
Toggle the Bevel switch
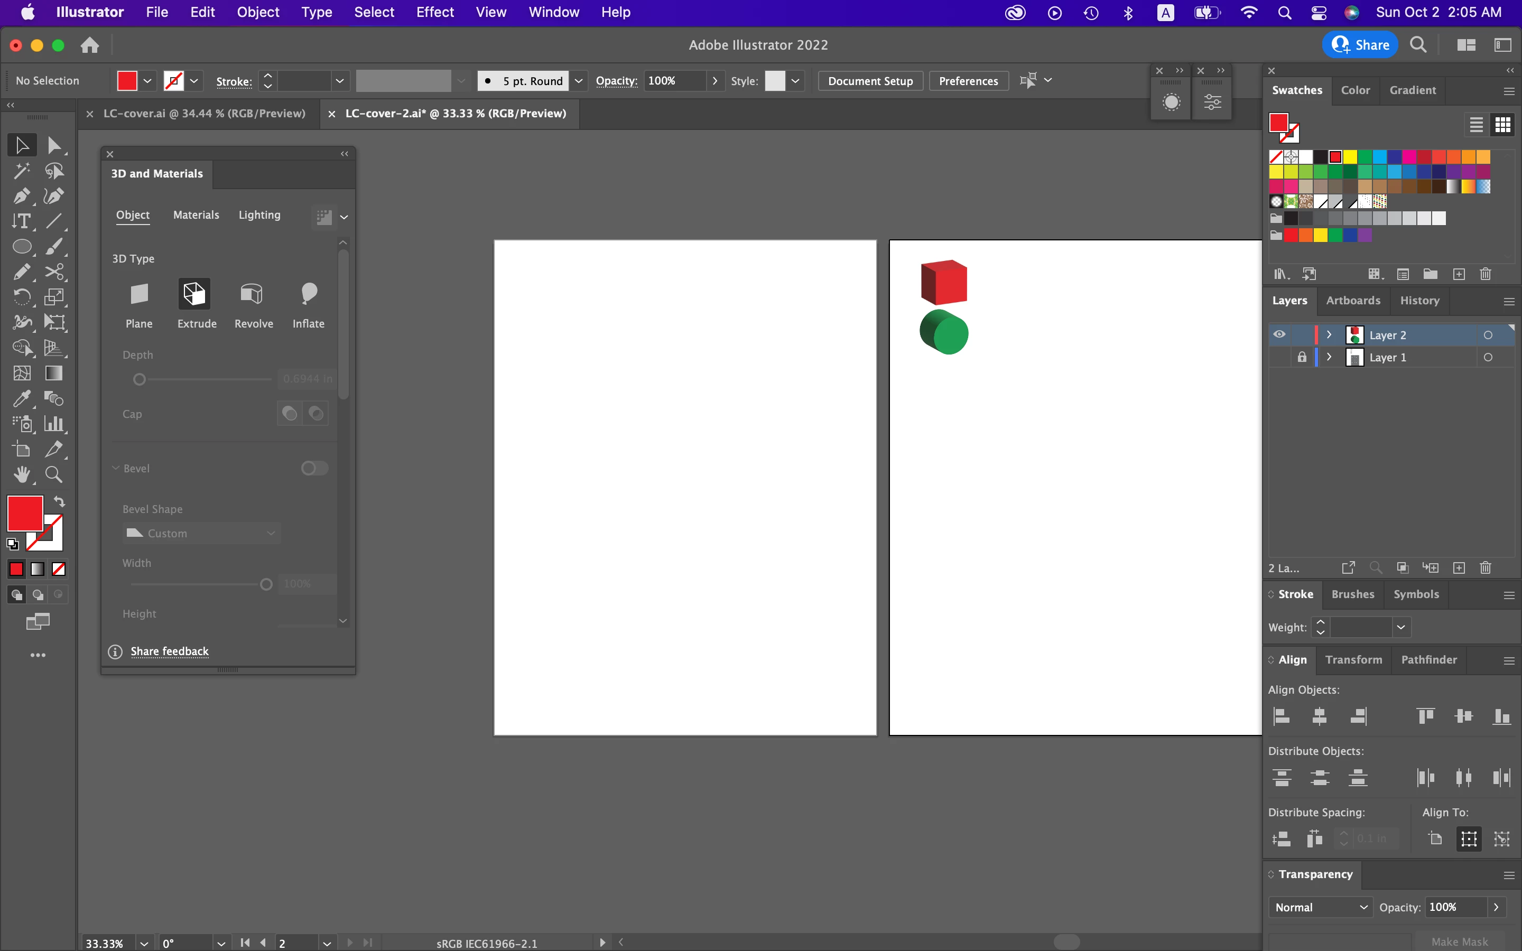point(314,469)
